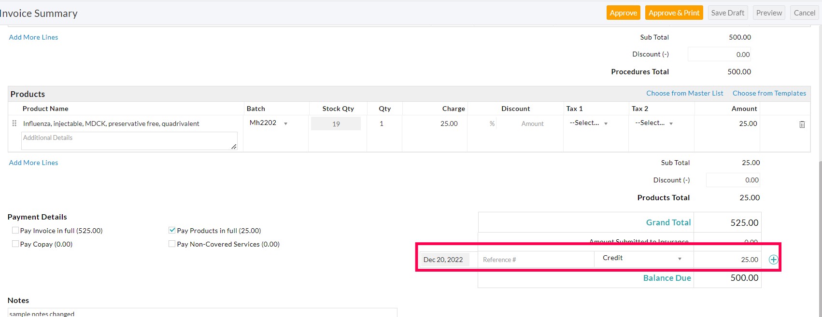Check Pay Copay (0.00)
Screen dimensions: 822x317
[15, 244]
